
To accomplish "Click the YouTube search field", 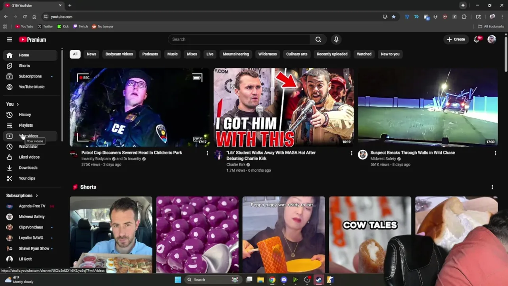I will 239,39.
